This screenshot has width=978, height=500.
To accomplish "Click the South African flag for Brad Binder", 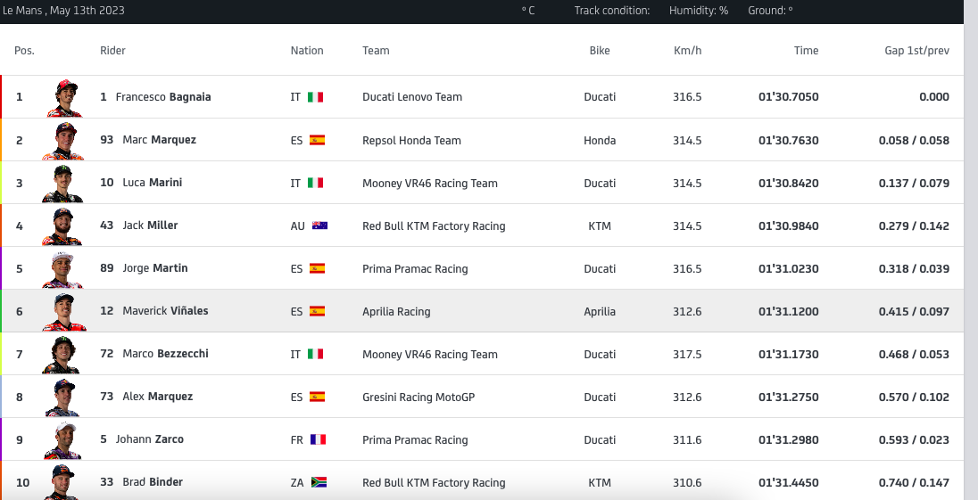I will [x=319, y=482].
